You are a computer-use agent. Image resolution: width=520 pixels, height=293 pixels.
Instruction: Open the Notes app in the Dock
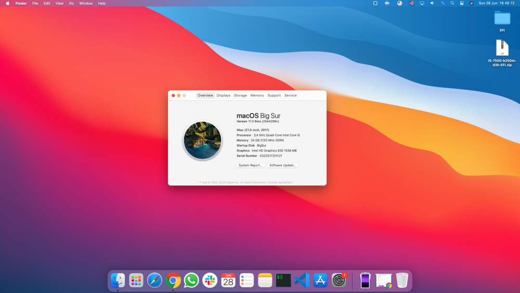pyautogui.click(x=265, y=281)
